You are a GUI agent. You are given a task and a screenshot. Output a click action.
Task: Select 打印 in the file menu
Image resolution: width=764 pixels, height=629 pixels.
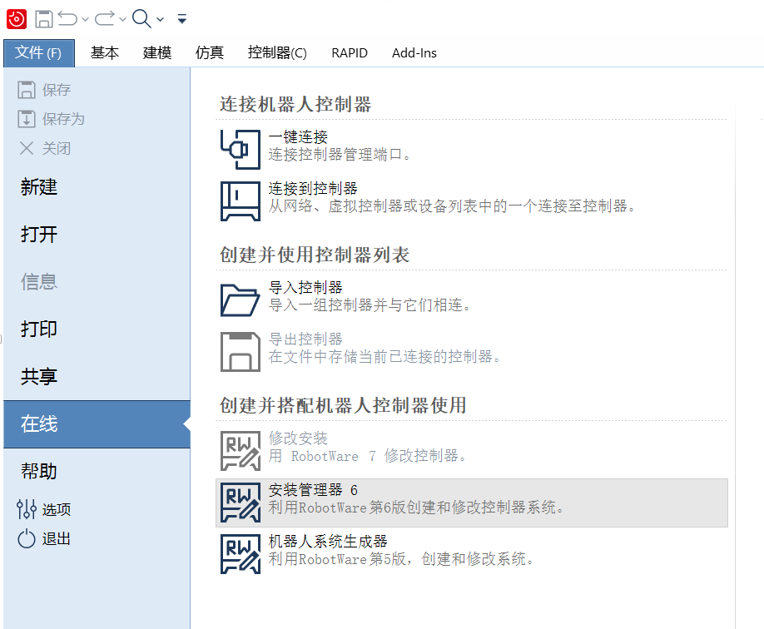pyautogui.click(x=97, y=329)
